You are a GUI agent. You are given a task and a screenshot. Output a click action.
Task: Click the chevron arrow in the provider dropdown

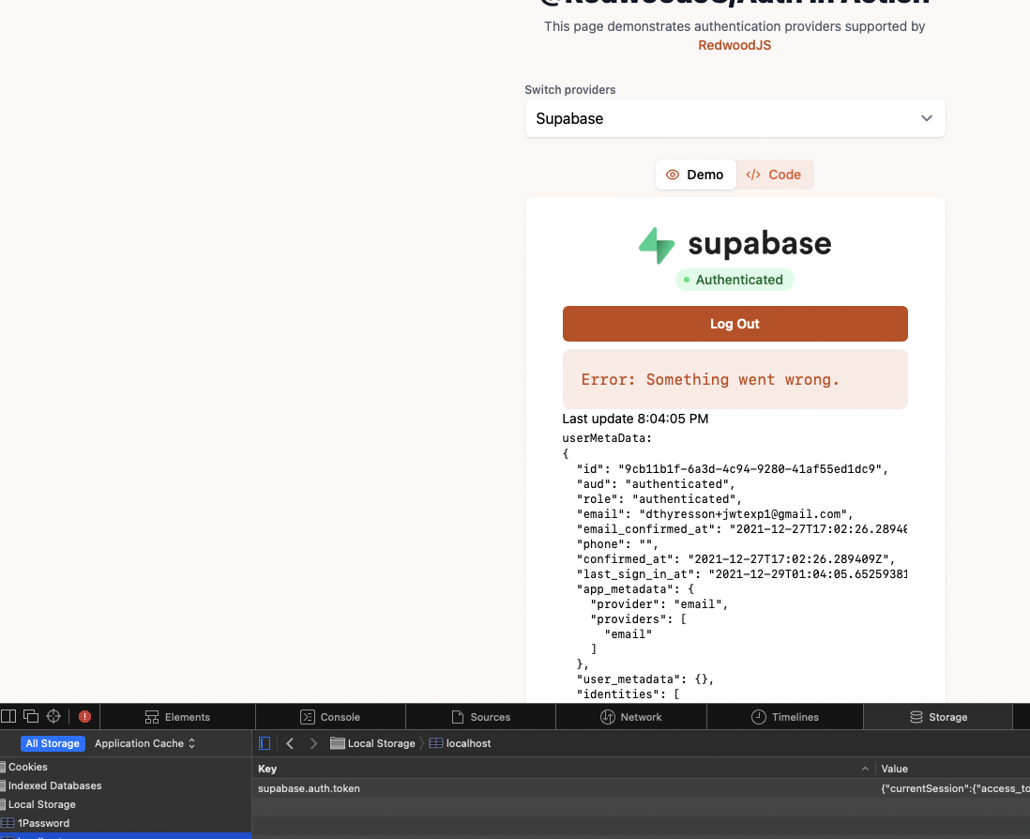click(x=926, y=118)
